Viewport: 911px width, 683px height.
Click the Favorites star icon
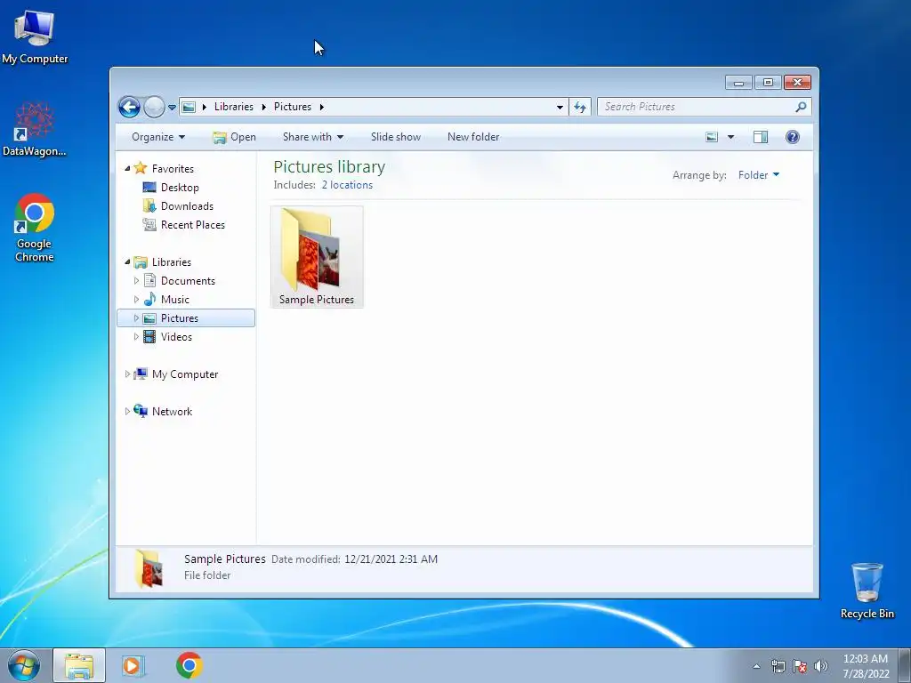pos(140,168)
